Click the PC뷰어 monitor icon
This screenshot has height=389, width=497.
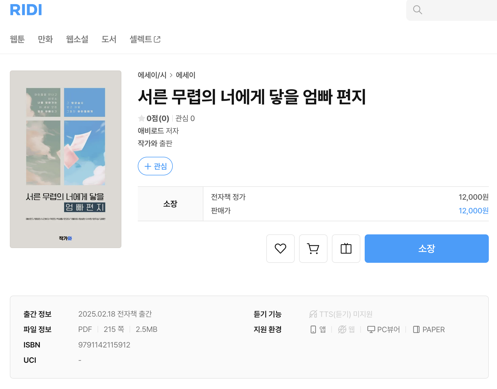(x=371, y=329)
